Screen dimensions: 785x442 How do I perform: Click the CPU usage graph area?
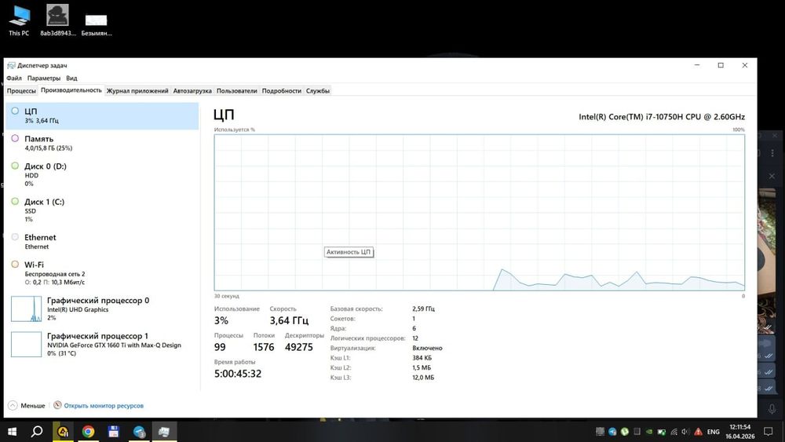[x=479, y=212]
